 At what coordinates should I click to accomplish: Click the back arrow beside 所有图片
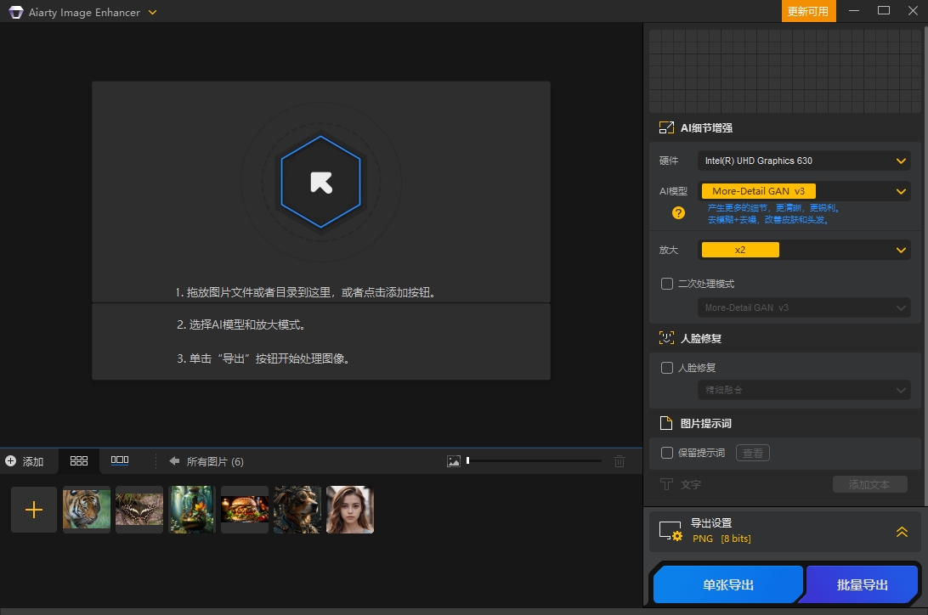click(174, 461)
